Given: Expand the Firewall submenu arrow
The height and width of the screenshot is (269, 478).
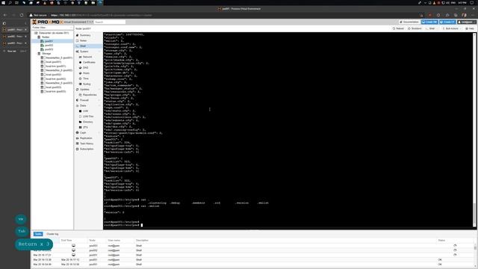Looking at the screenshot, I should coord(99,100).
